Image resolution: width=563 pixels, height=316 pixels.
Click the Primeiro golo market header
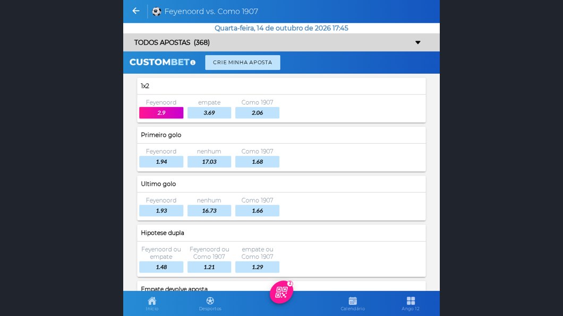click(x=281, y=135)
